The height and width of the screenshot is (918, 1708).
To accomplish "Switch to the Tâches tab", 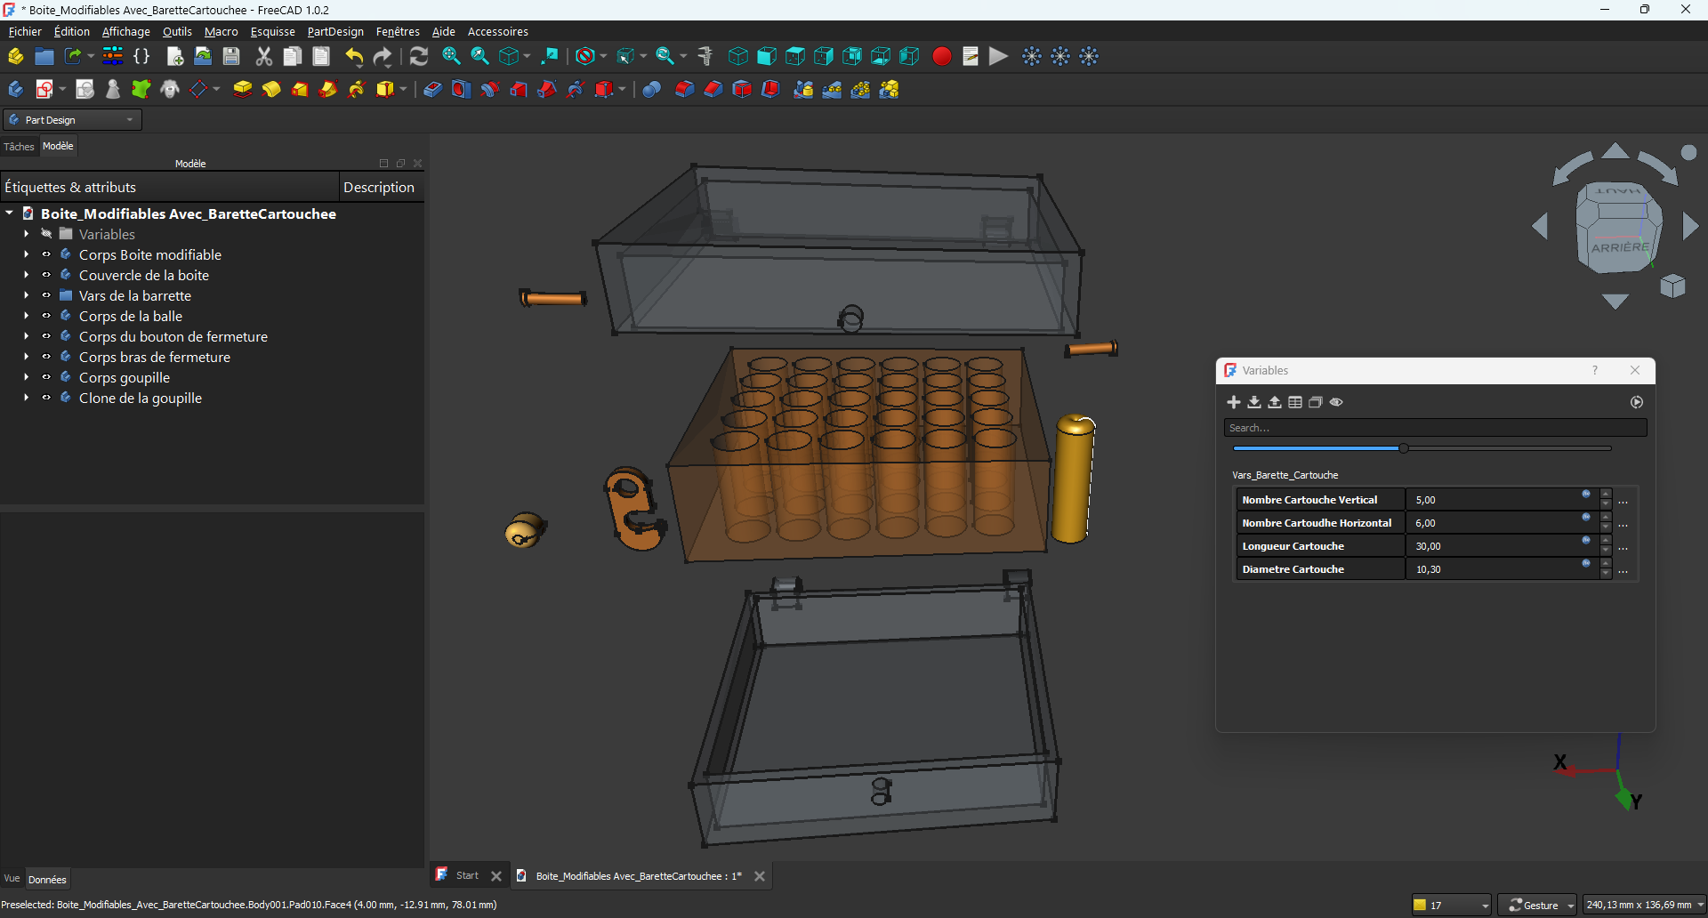I will (19, 147).
